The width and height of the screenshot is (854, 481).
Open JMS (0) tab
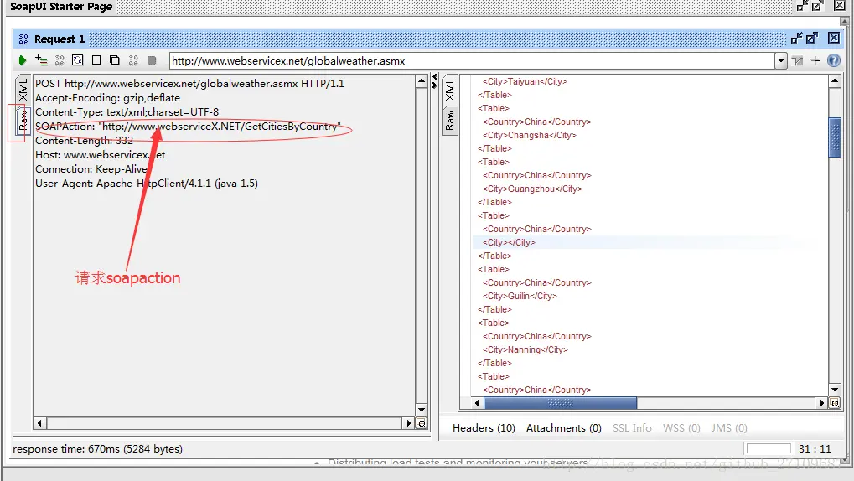[729, 428]
